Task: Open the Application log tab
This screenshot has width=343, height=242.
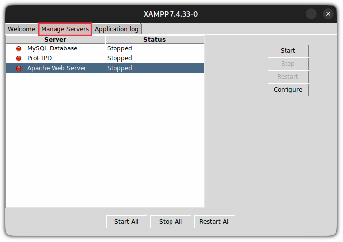Action: click(116, 29)
